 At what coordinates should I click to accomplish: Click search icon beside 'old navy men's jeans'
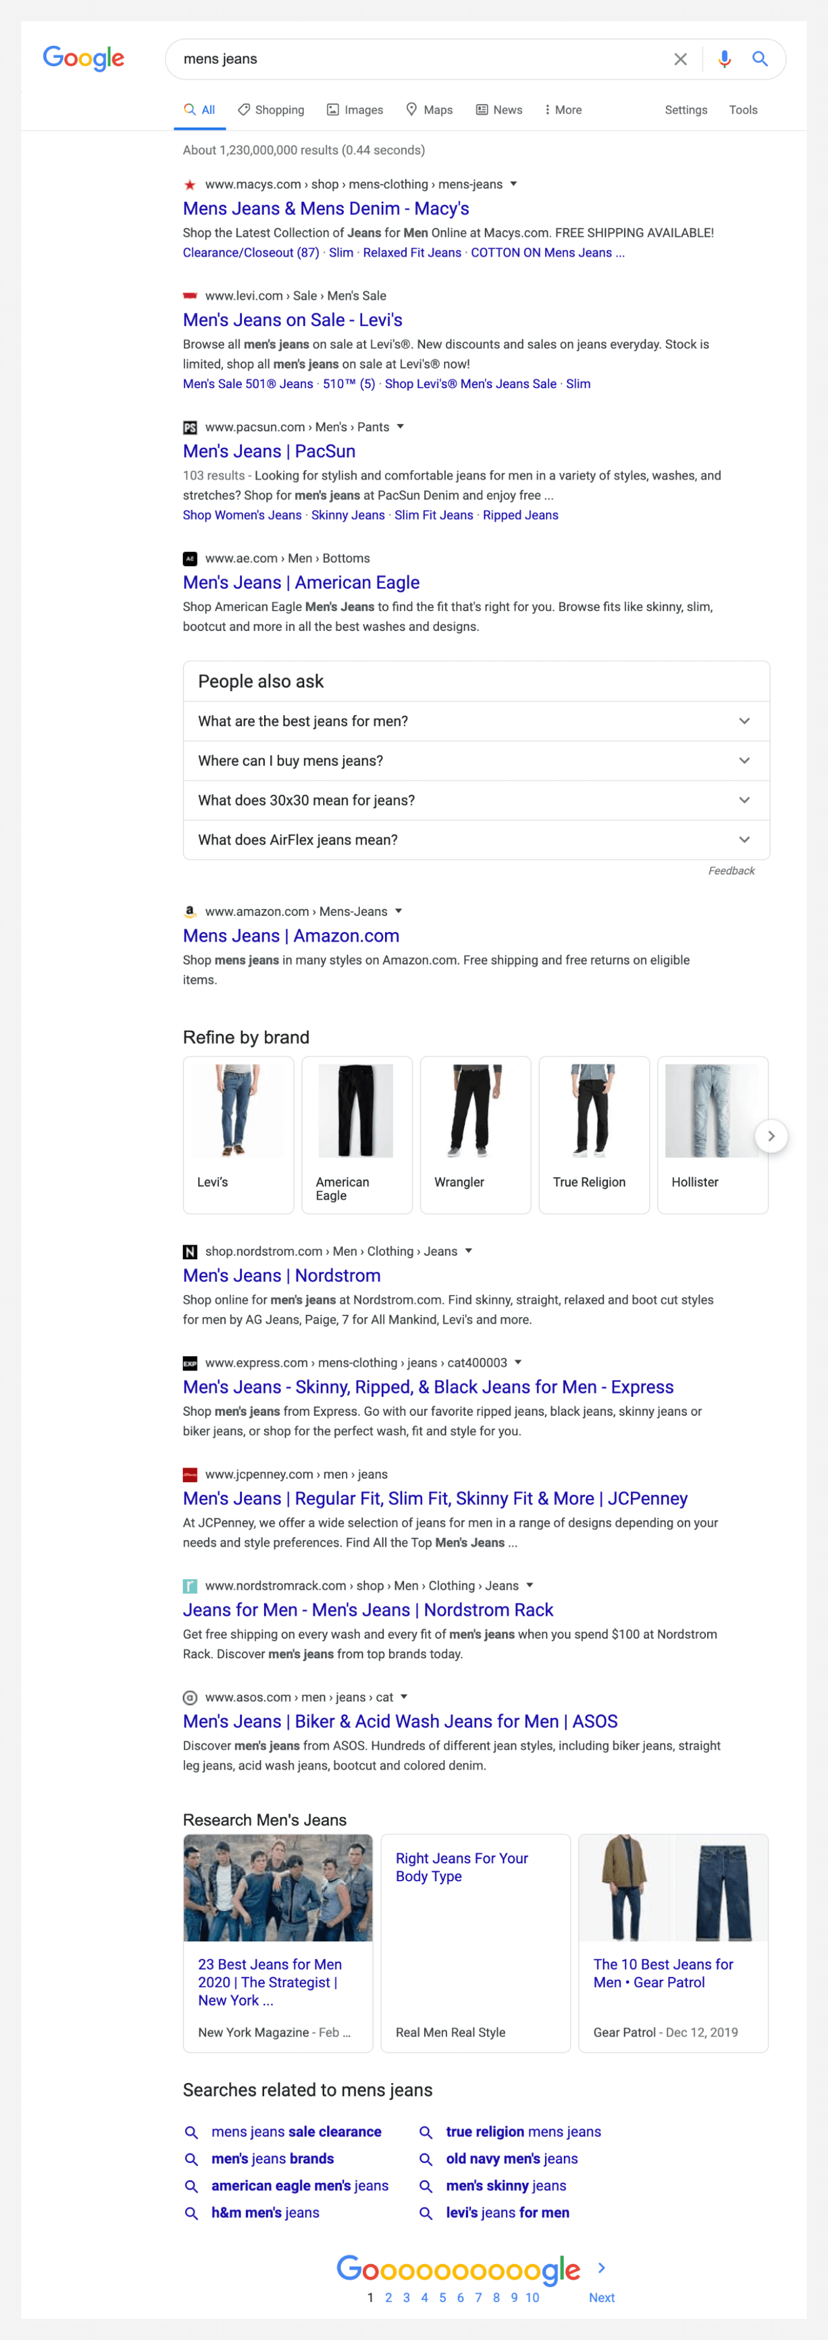pos(426,2159)
